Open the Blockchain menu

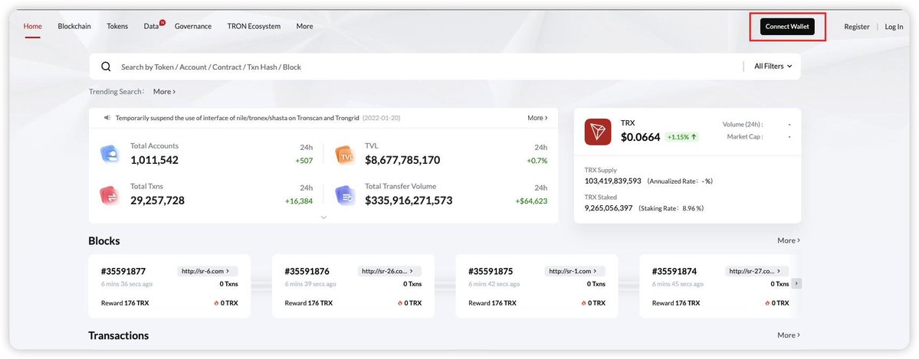click(74, 26)
